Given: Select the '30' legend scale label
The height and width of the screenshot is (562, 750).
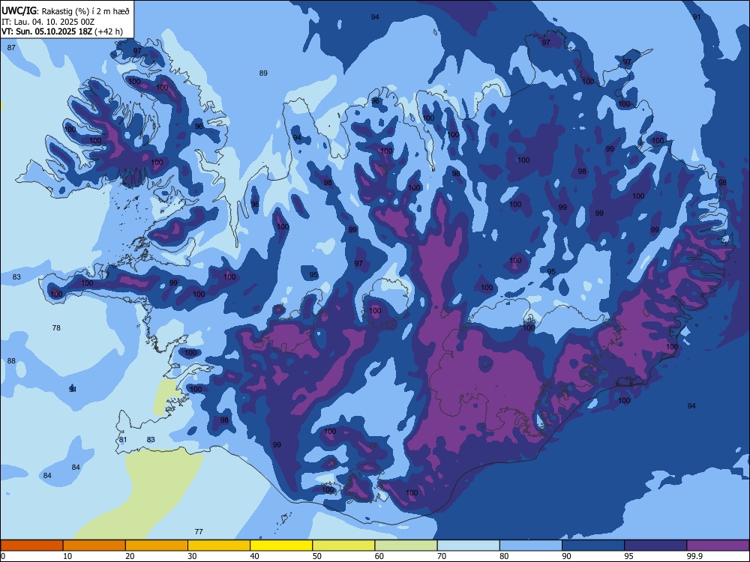Looking at the screenshot, I should tap(192, 556).
